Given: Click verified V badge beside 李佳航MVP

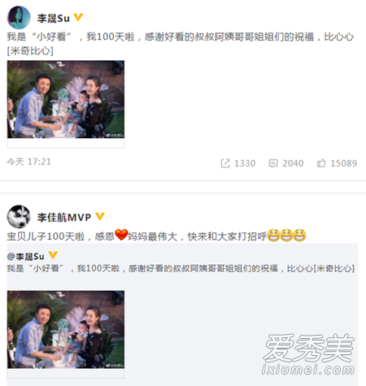Looking at the screenshot, I should 100,216.
